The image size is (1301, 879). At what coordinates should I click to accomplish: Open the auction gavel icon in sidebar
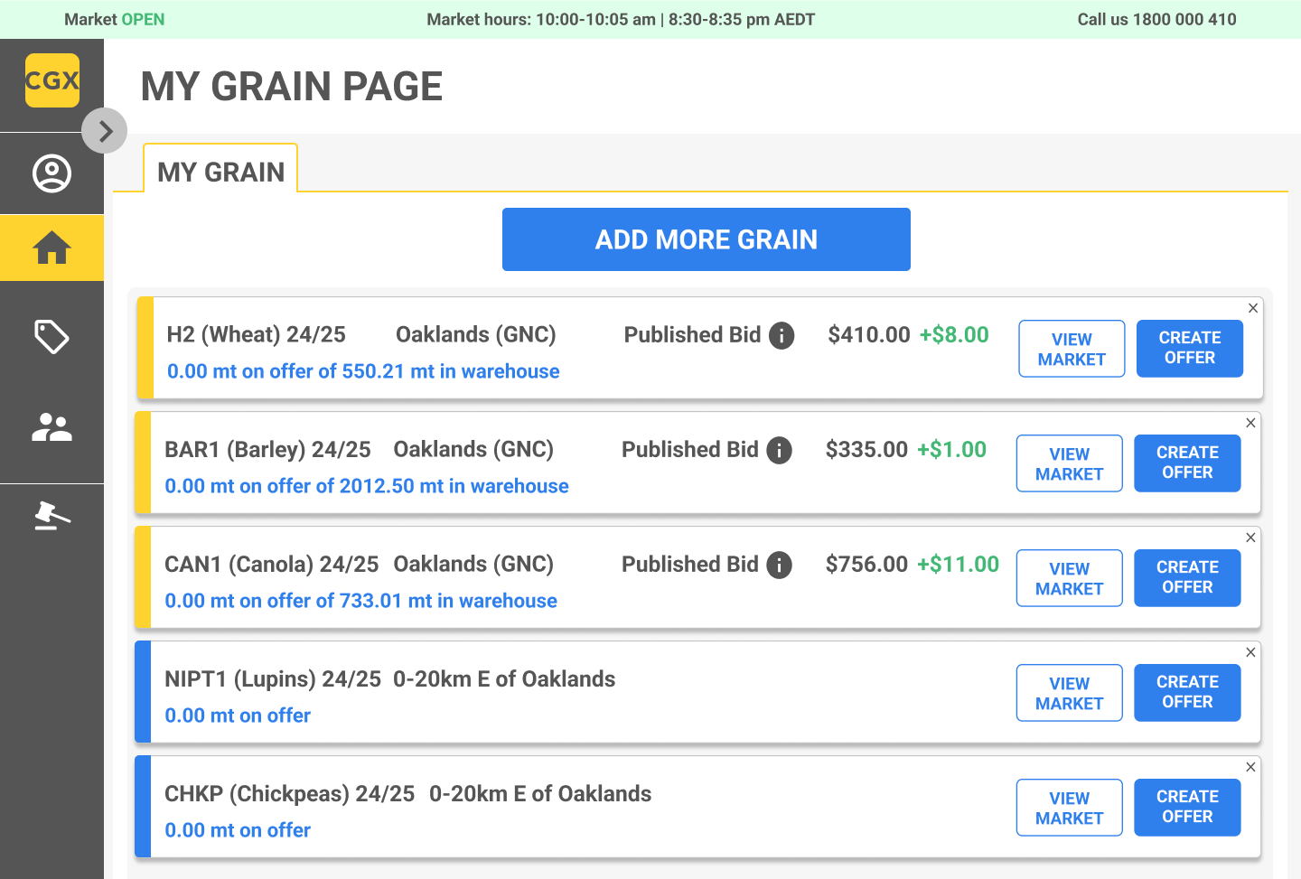coord(51,515)
